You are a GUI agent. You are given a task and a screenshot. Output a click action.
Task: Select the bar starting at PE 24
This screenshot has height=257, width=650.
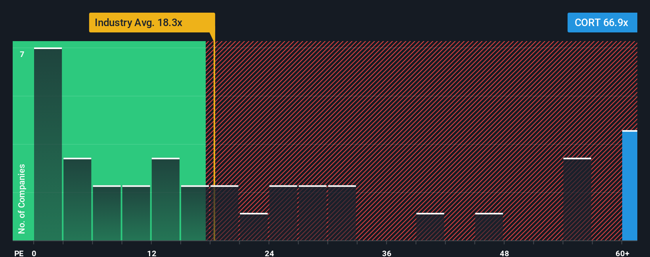[283, 213]
